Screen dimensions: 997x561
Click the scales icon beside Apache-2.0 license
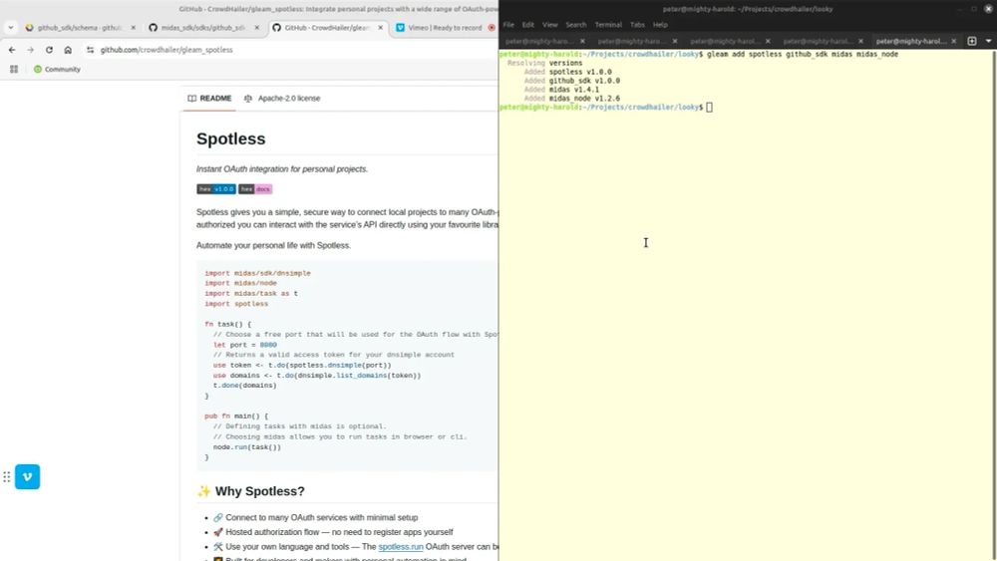248,99
